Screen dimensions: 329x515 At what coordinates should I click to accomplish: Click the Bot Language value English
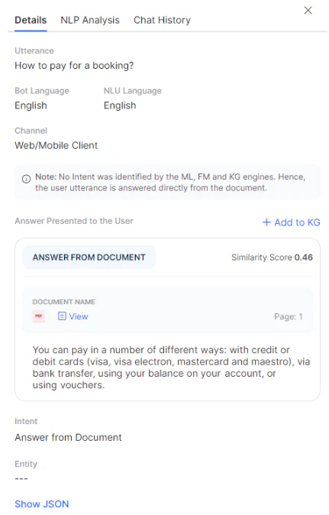(31, 105)
